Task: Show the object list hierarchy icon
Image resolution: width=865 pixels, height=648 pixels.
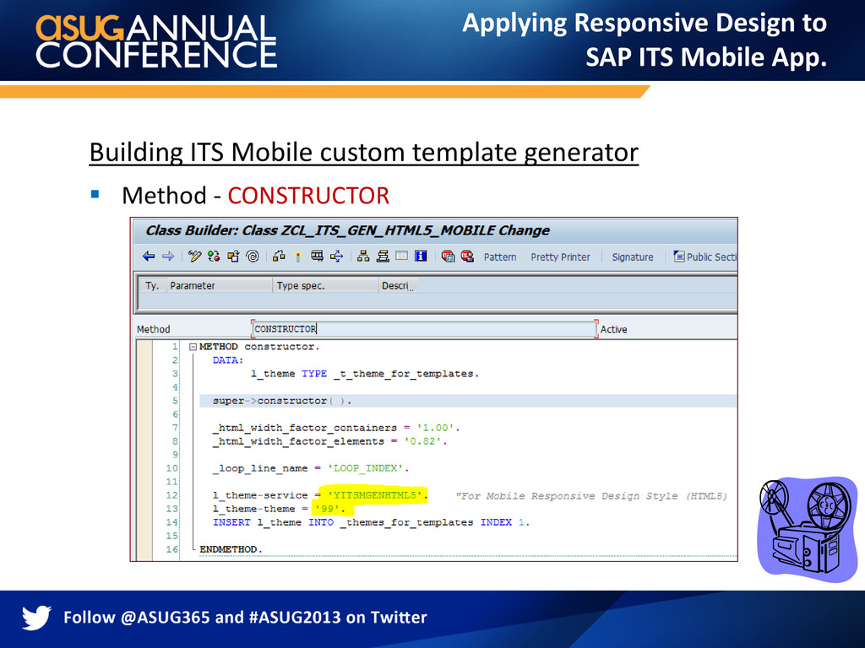Action: point(363,256)
